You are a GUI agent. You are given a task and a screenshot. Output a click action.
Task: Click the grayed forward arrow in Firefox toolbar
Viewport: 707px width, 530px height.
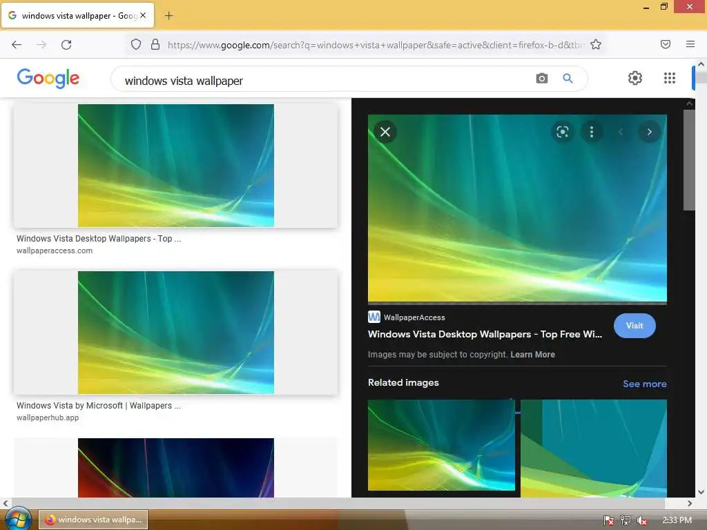pos(41,45)
